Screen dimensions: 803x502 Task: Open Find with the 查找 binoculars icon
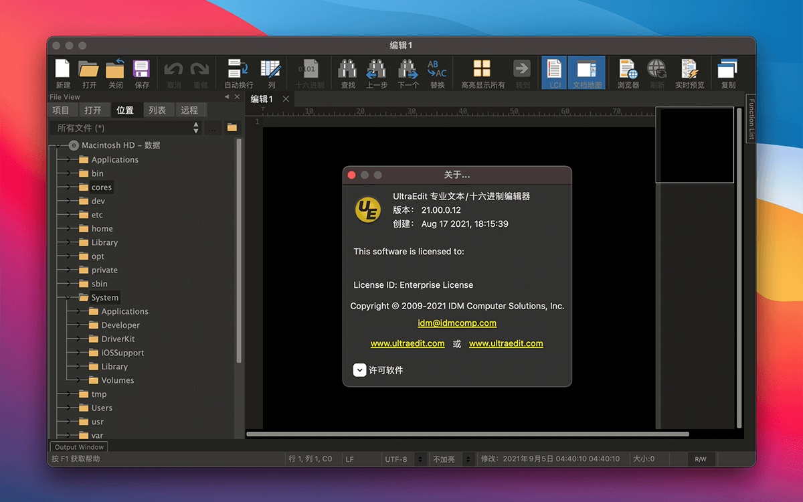[347, 70]
